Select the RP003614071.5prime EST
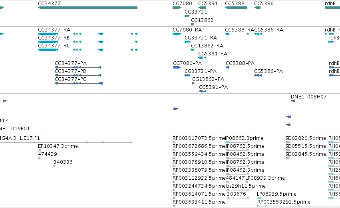The width and height of the screenshot is (340, 208). tap(174, 198)
